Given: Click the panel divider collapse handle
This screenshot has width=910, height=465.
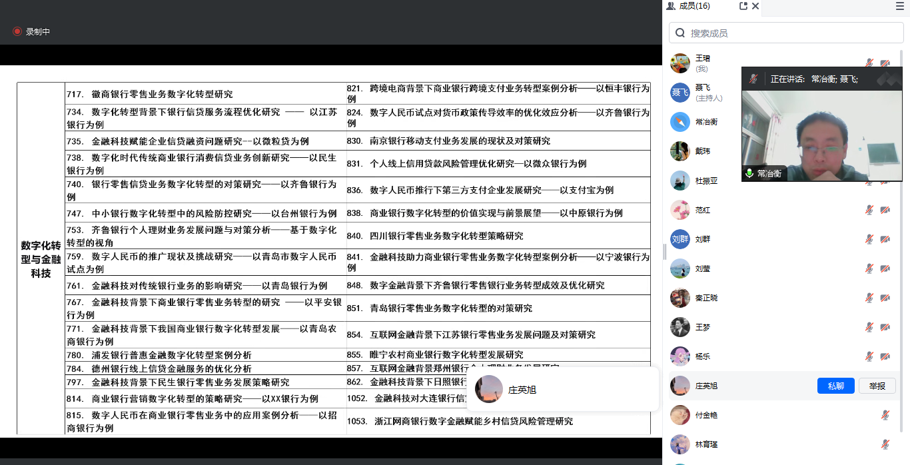Looking at the screenshot, I should tap(664, 251).
